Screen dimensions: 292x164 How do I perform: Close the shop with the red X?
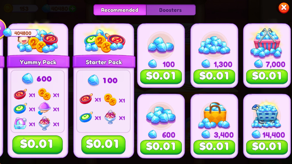point(284,8)
